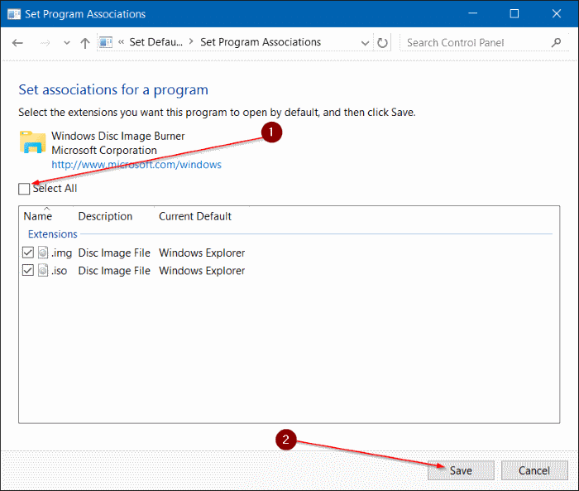This screenshot has width=579, height=491.
Task: Open the recent locations dropdown arrow
Action: point(67,43)
